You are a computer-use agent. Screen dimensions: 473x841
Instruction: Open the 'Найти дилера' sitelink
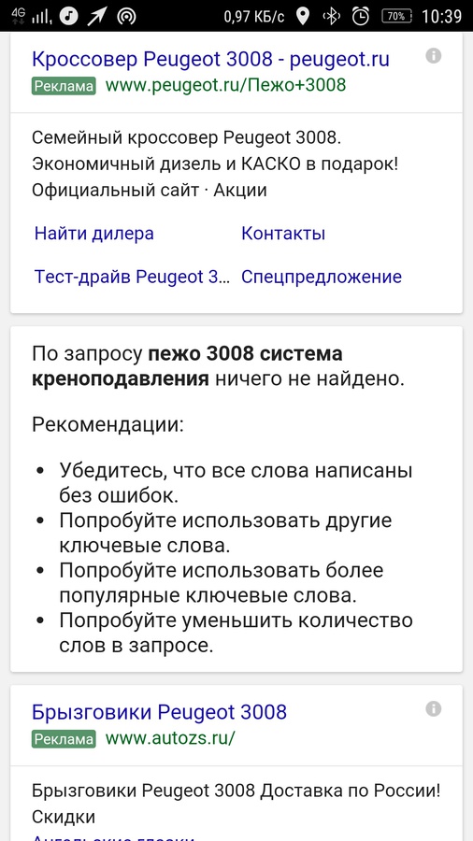point(94,234)
